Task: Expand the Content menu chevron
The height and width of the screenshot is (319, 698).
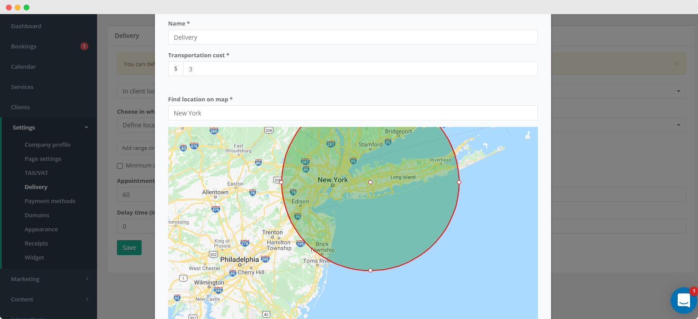Action: coord(87,299)
